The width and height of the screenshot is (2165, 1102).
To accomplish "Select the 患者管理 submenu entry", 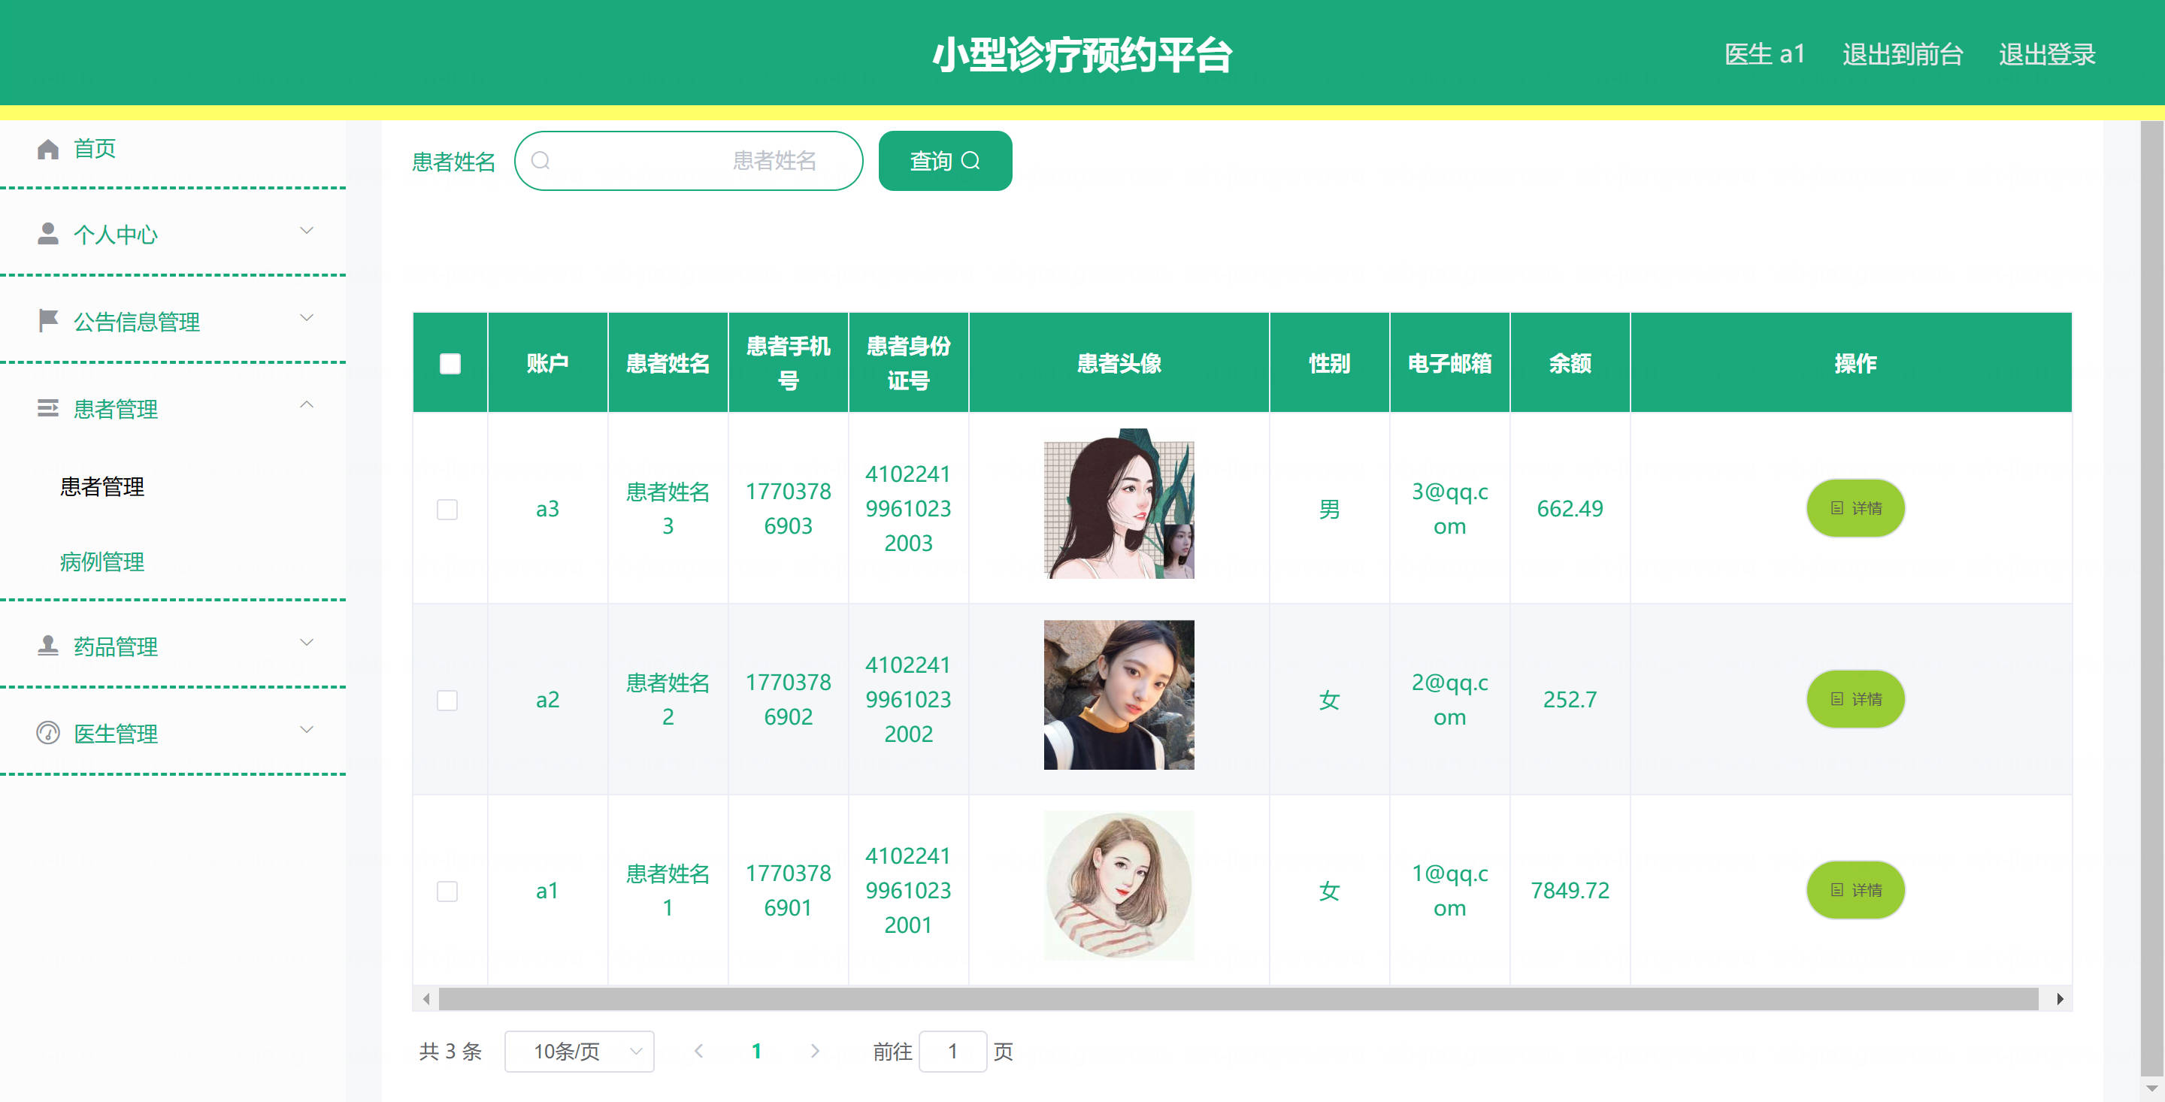I will click(101, 486).
